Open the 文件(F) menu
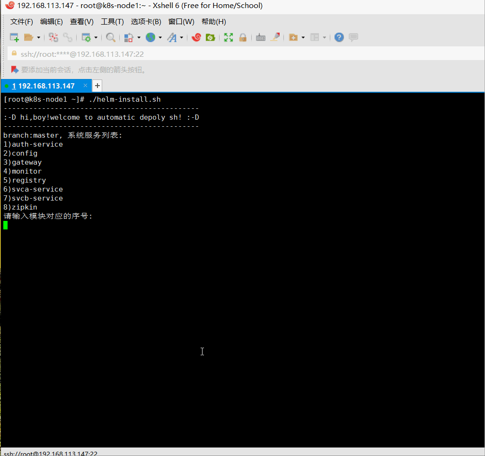This screenshot has height=456, width=485. pos(22,22)
